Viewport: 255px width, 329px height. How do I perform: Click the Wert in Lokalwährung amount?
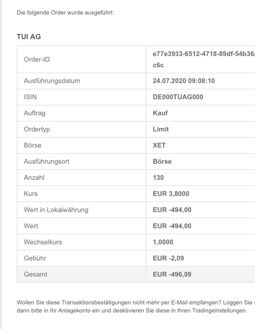pyautogui.click(x=172, y=210)
